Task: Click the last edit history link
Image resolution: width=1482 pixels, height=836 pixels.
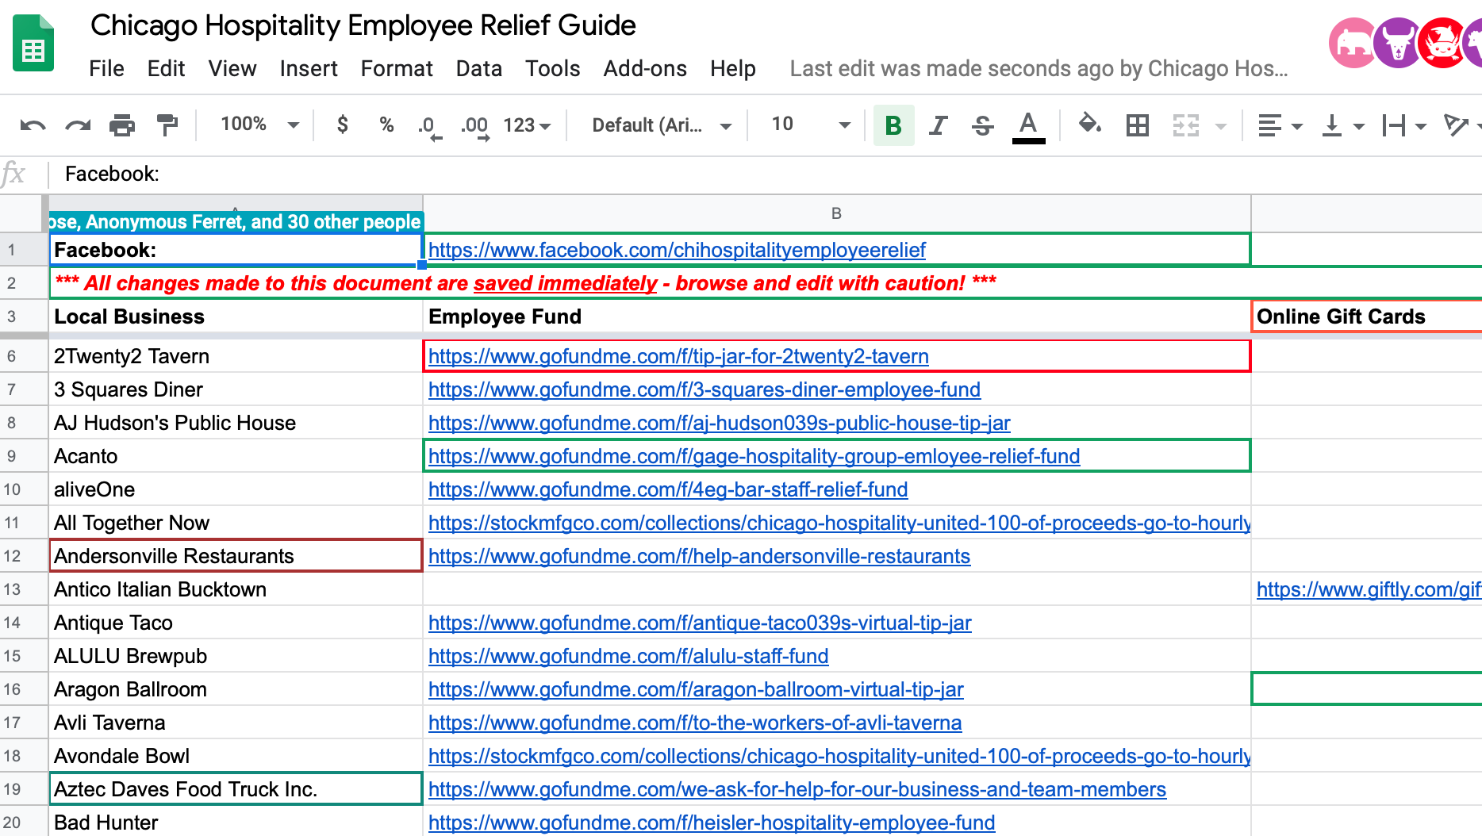Action: click(x=1039, y=69)
